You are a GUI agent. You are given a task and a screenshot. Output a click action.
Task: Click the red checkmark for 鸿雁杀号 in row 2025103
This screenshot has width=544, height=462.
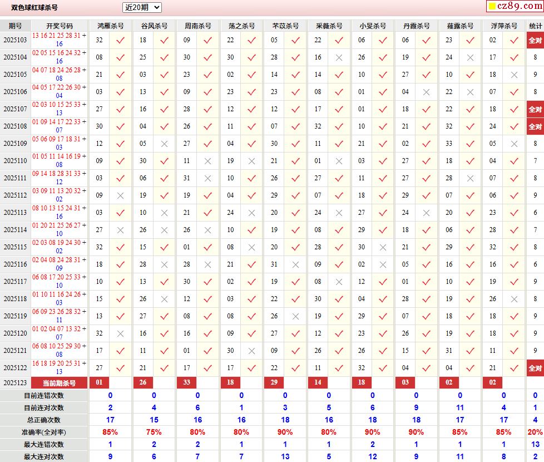120,40
